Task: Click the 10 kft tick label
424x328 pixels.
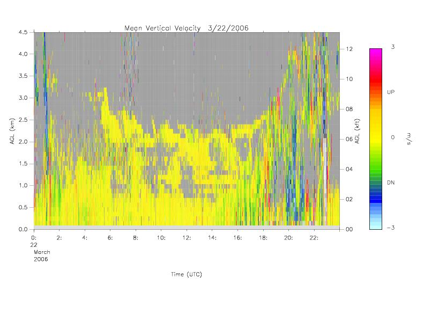Action: tap(349, 79)
